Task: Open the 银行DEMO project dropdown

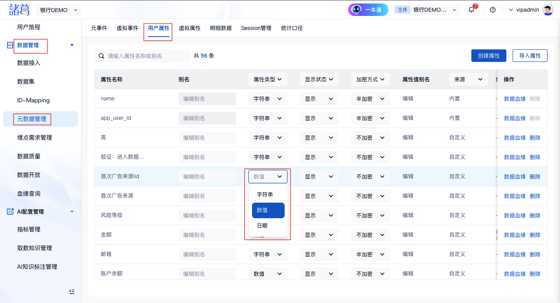Action: pyautogui.click(x=58, y=10)
